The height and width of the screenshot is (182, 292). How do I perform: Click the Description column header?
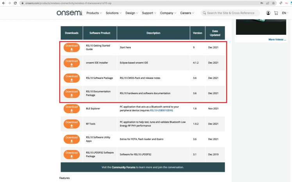click(x=153, y=33)
